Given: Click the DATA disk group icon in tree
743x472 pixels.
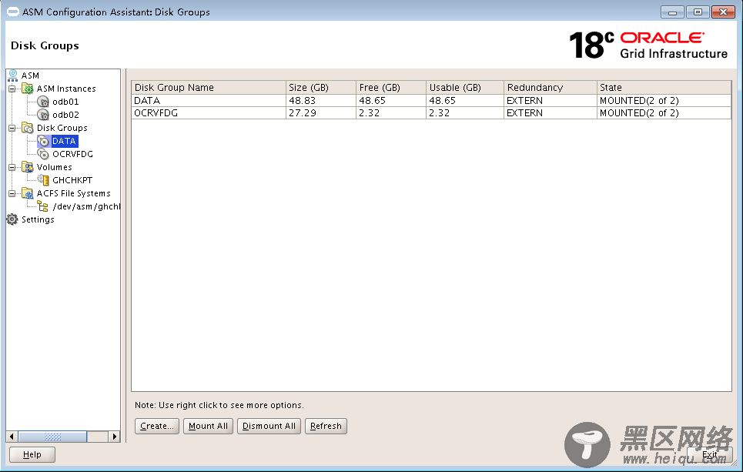Looking at the screenshot, I should click(43, 141).
